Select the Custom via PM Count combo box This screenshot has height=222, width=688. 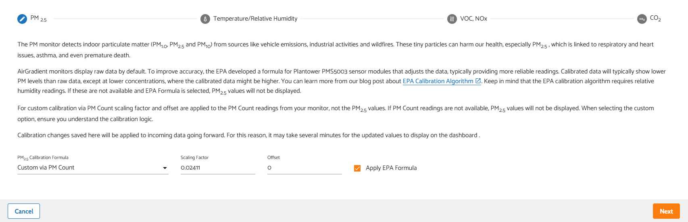coord(93,168)
